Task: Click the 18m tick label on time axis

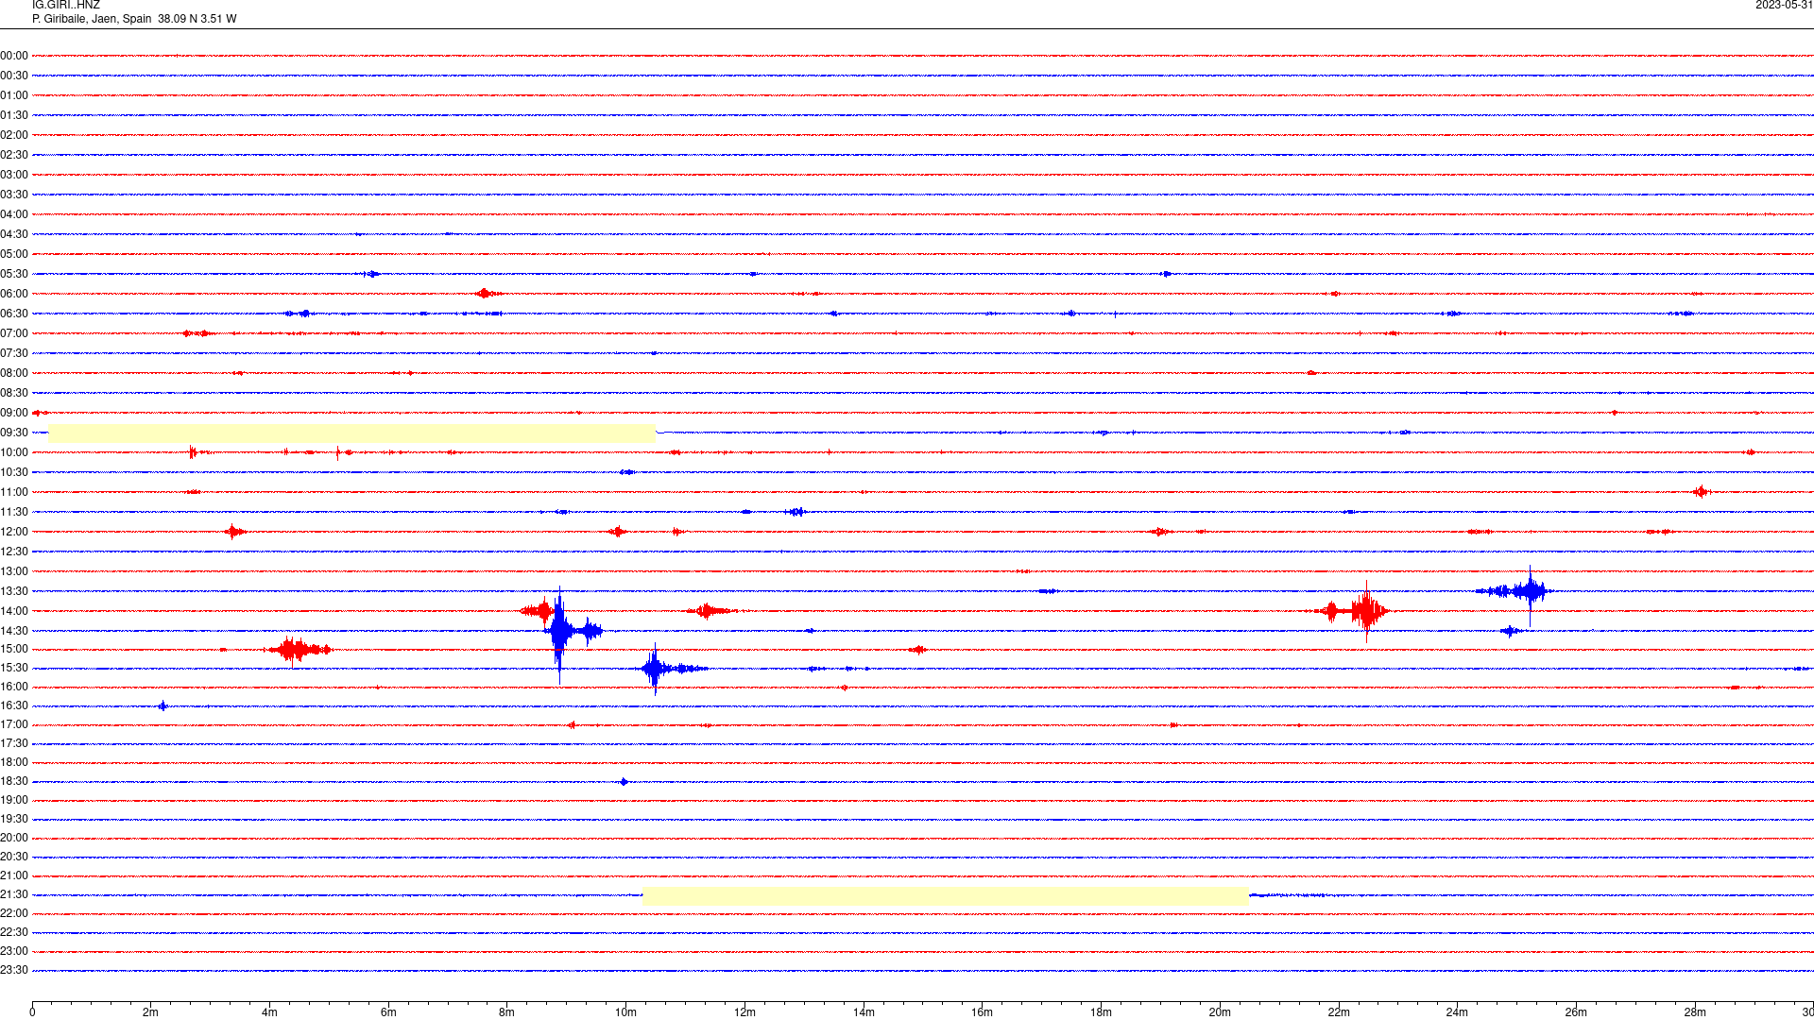Action: pyautogui.click(x=1101, y=1012)
